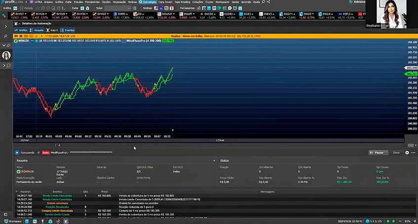Open the Arquivo menu
The height and width of the screenshot is (224, 418).
coord(48,2)
